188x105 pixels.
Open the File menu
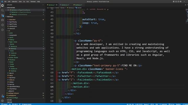pyautogui.click(x=5, y=1)
